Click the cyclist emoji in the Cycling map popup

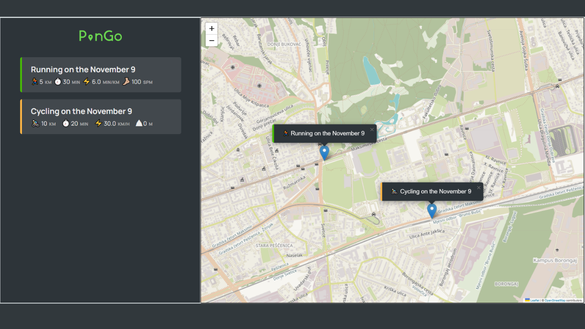coord(394,191)
